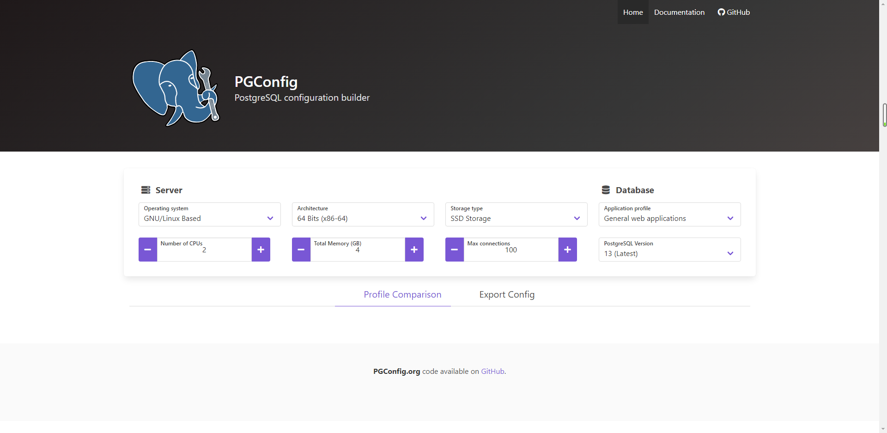Image resolution: width=887 pixels, height=433 pixels.
Task: Open GitHub link in the navigation bar
Action: point(734,12)
